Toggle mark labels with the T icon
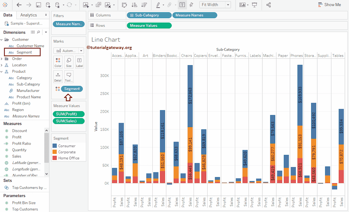 (182, 5)
